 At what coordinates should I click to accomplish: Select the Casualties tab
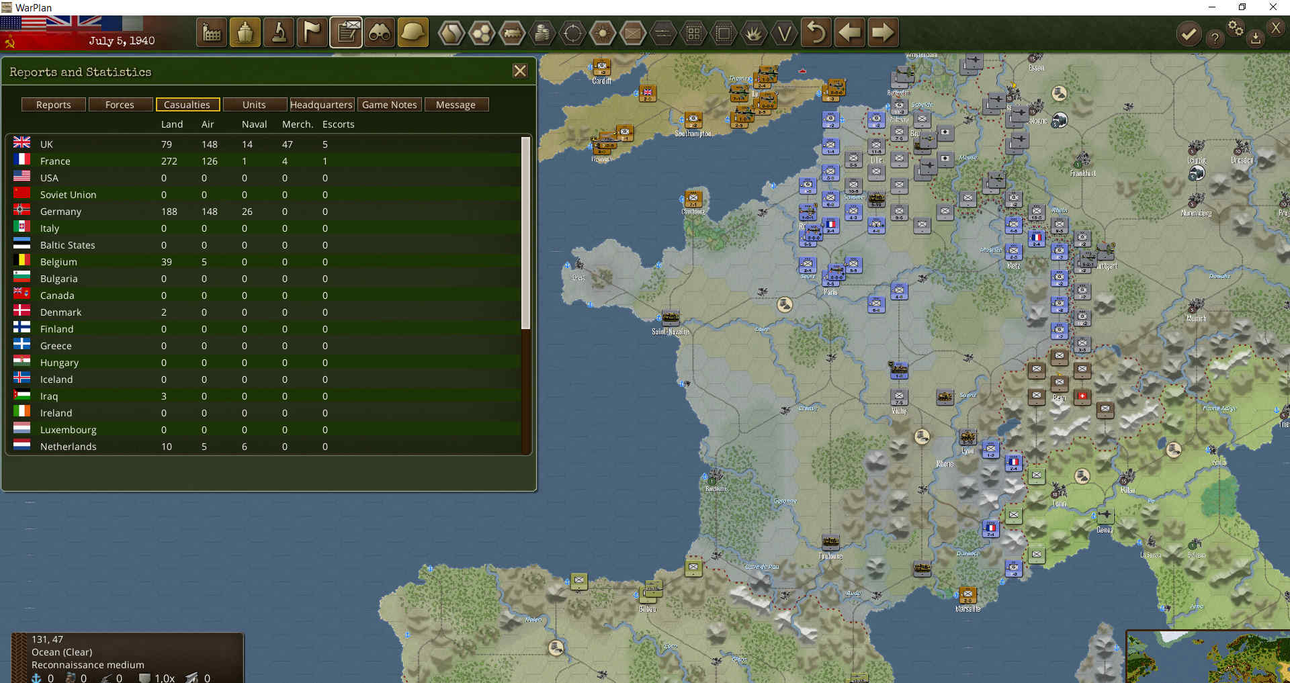187,105
